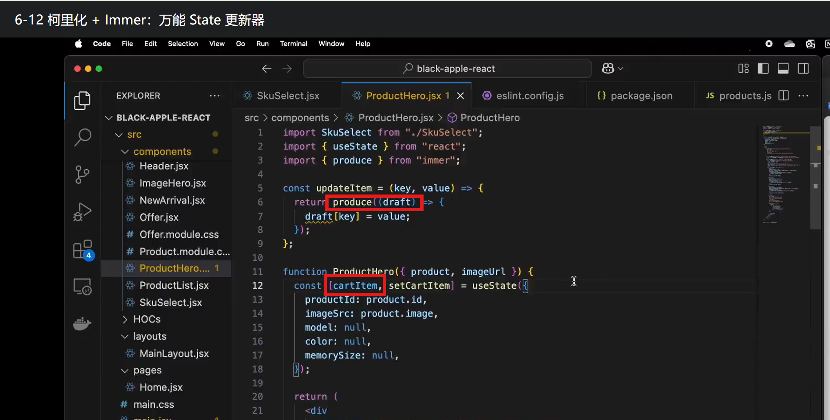Open NewArrival.jsx in the explorer
The height and width of the screenshot is (420, 830).
click(172, 200)
